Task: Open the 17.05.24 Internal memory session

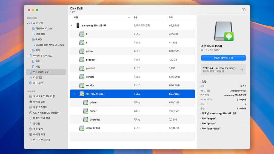Action: pos(223,69)
